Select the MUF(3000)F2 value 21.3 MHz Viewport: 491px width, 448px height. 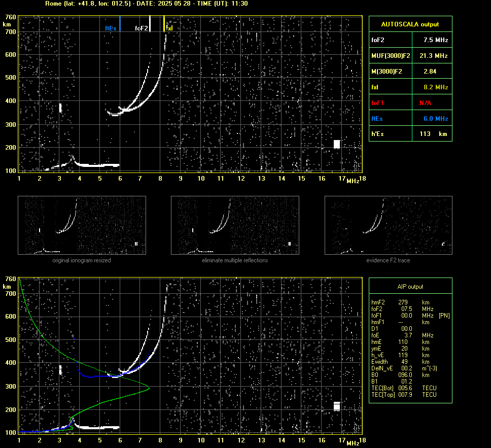[433, 56]
